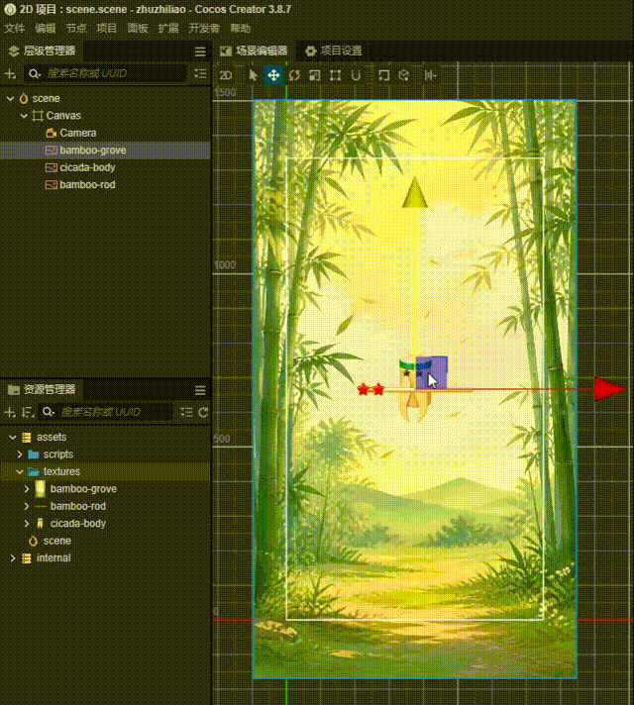Select the rotate tool in scene toolbar

294,75
